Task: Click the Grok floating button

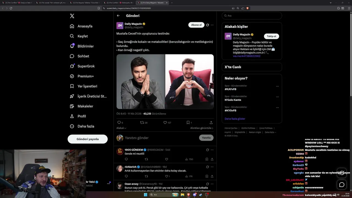Action: click(342, 173)
